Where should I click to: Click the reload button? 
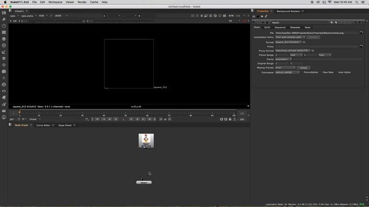tap(303, 68)
